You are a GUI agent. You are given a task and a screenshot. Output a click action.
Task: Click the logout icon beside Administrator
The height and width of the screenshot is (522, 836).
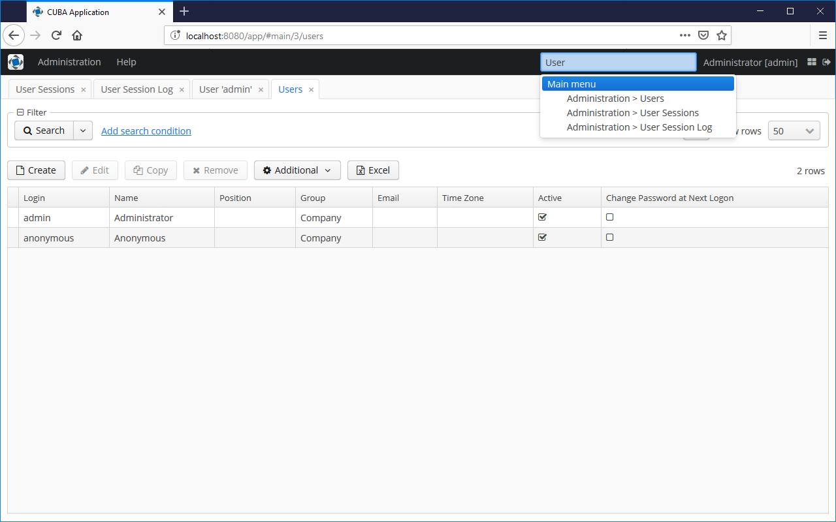pos(826,62)
